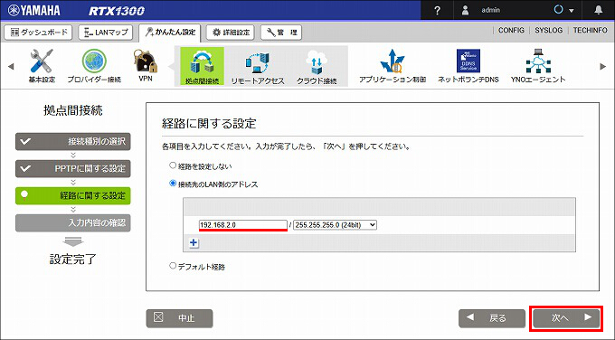615x340 pixels.
Task: Expand the circular status dropdown in the header
Action: 563,10
